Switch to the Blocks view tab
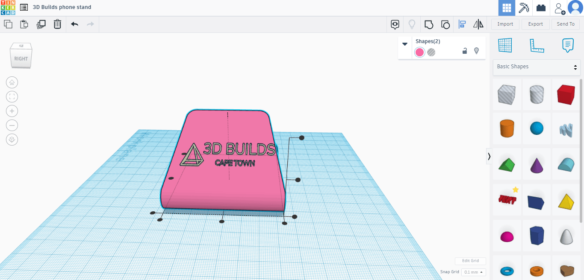 point(524,8)
